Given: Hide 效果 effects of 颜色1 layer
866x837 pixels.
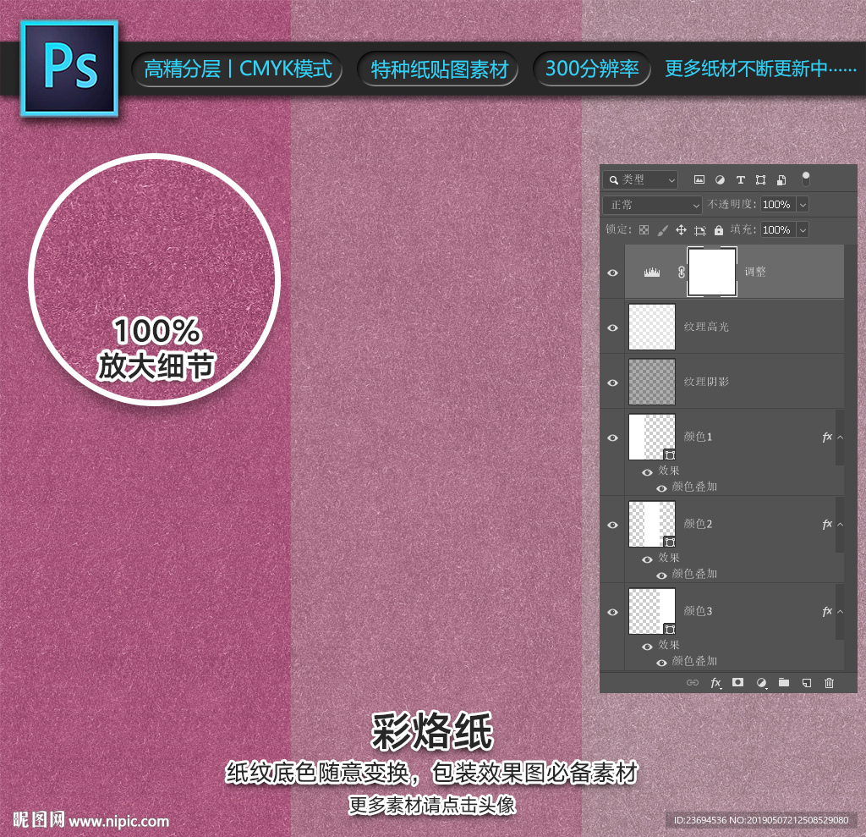Looking at the screenshot, I should coord(647,473).
